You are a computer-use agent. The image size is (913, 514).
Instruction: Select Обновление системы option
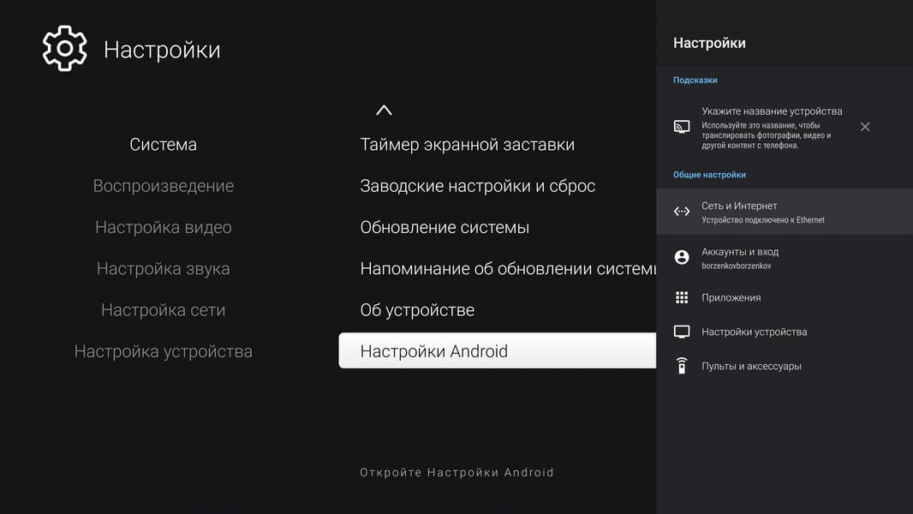tap(445, 227)
